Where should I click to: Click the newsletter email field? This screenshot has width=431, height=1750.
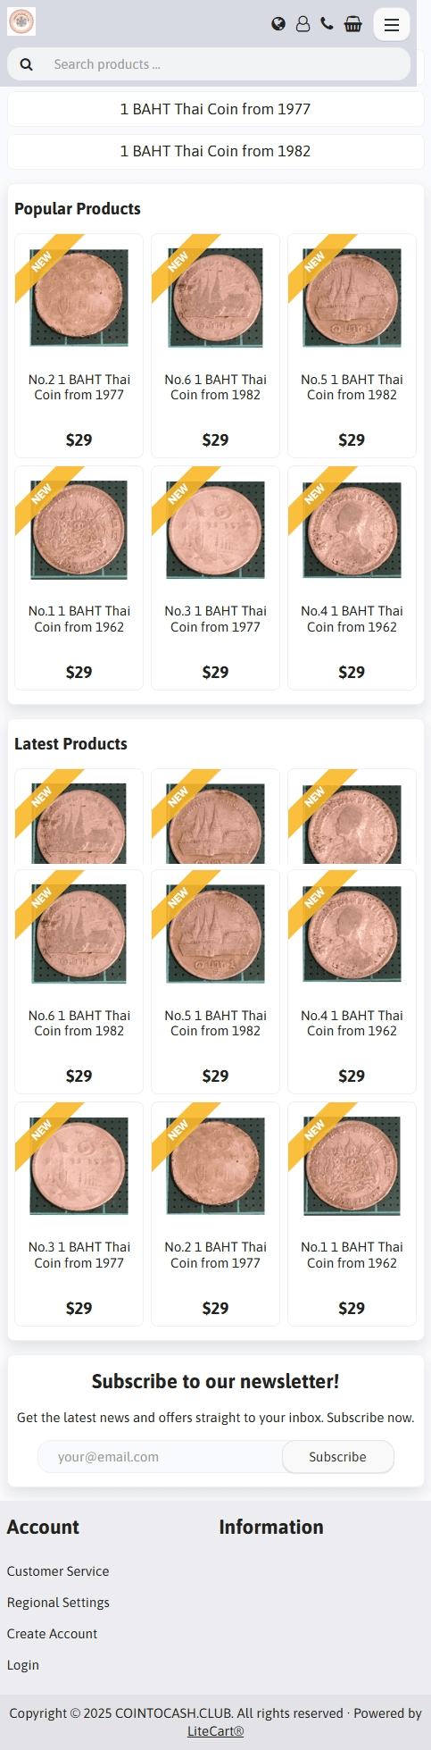point(161,1456)
